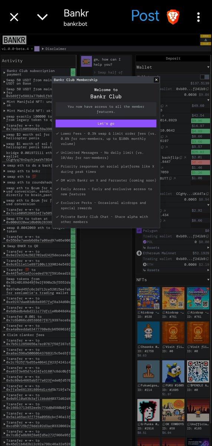Click the purple square next to the version label

tap(37, 49)
